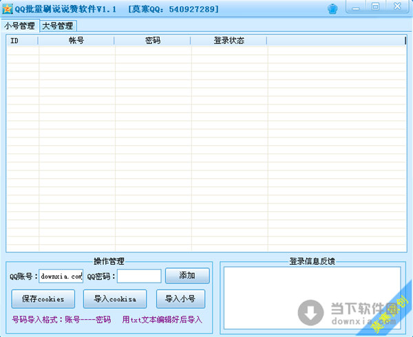The height and width of the screenshot is (337, 413).
Task: Click the QQ密码： label
Action: click(101, 276)
